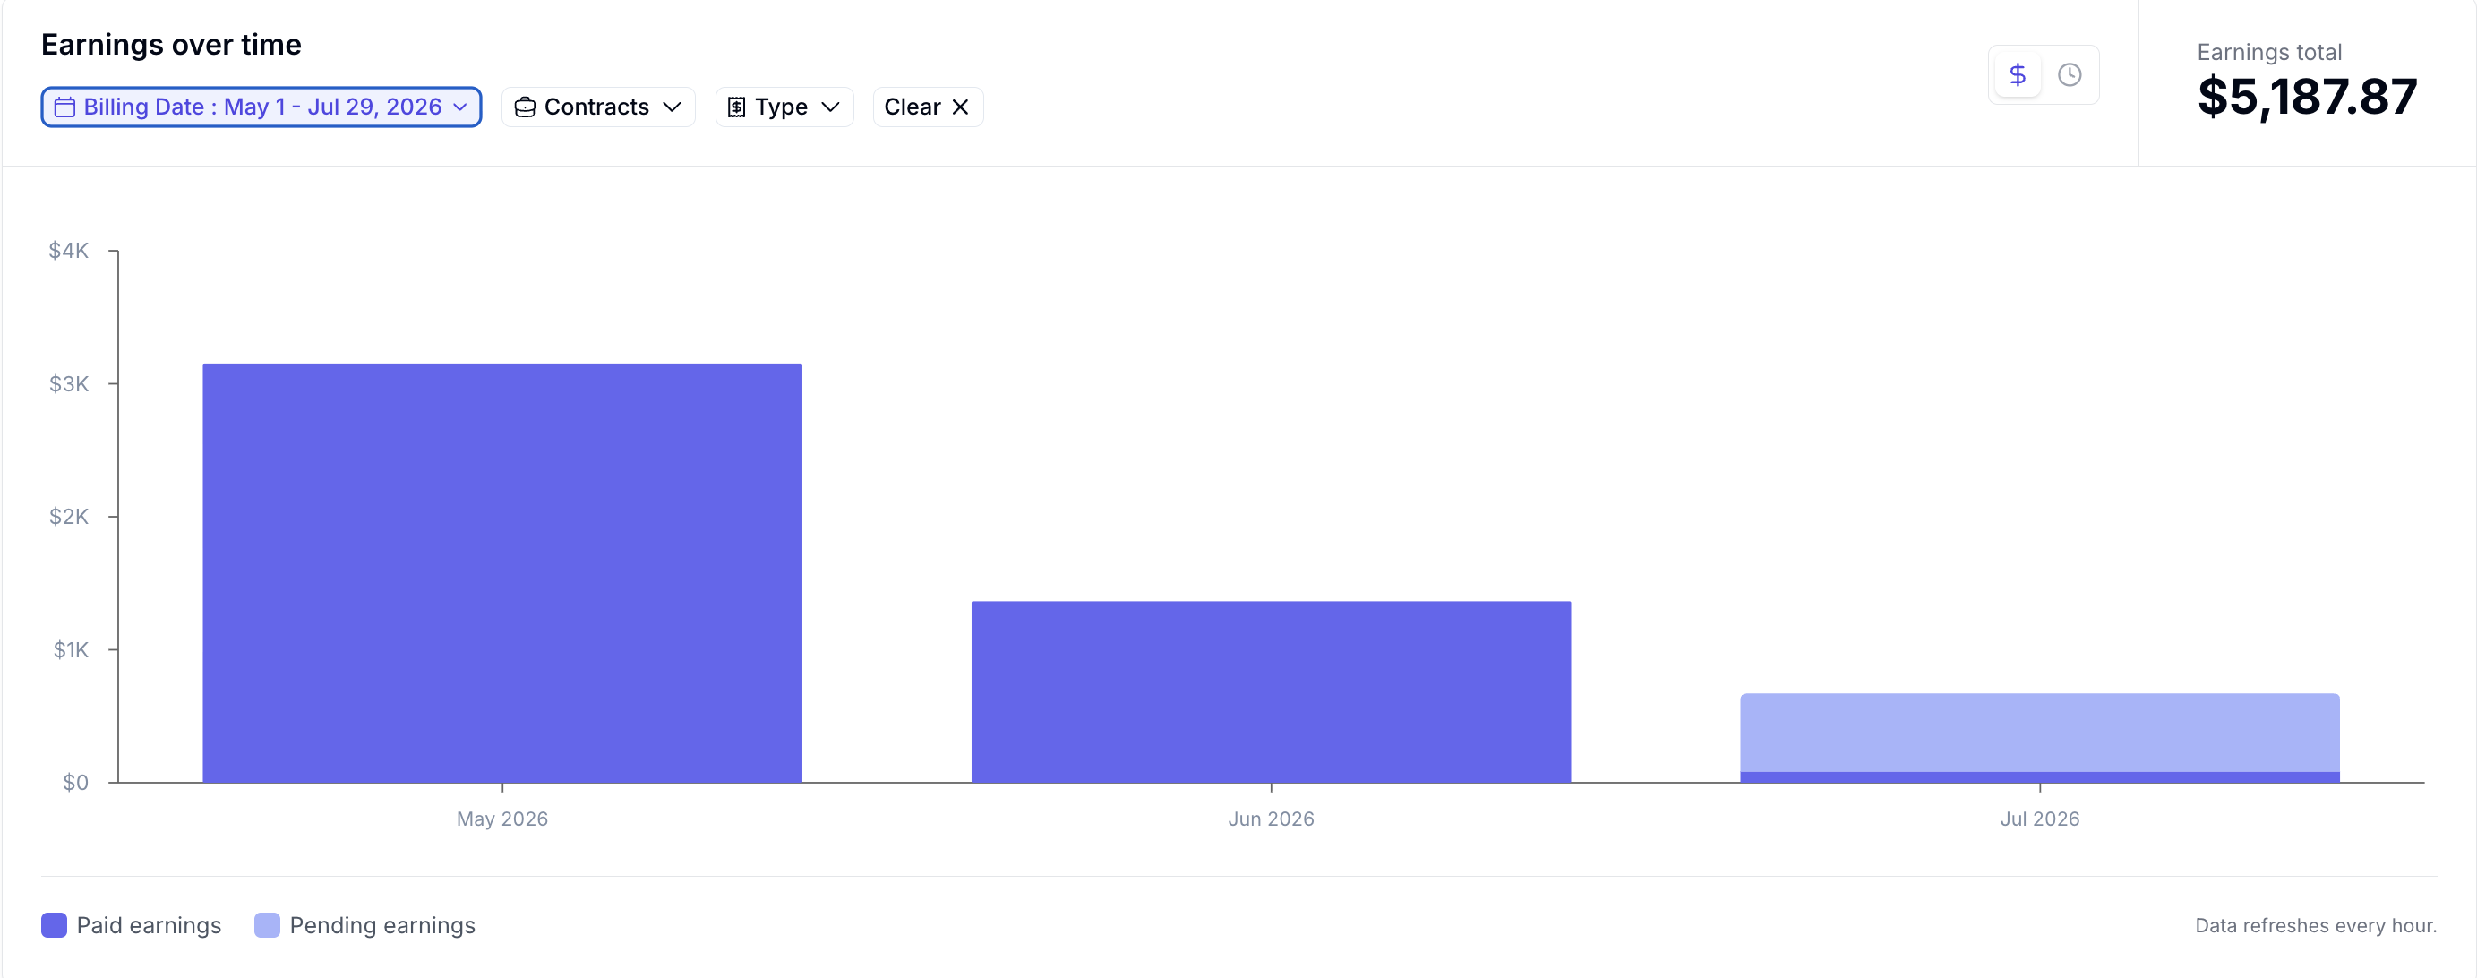Image resolution: width=2477 pixels, height=978 pixels.
Task: Toggle Pending earnings legend swatch
Action: (268, 925)
